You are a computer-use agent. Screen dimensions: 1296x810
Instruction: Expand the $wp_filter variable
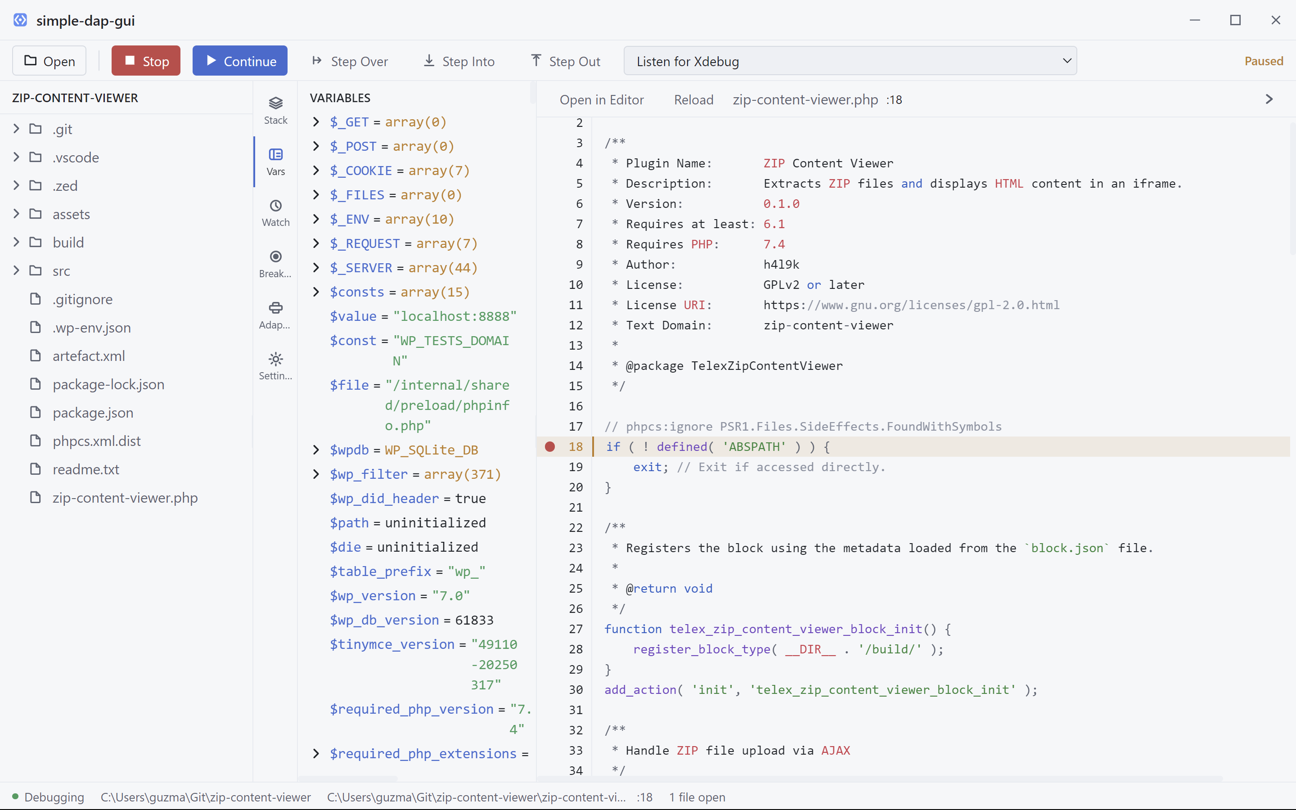[316, 474]
